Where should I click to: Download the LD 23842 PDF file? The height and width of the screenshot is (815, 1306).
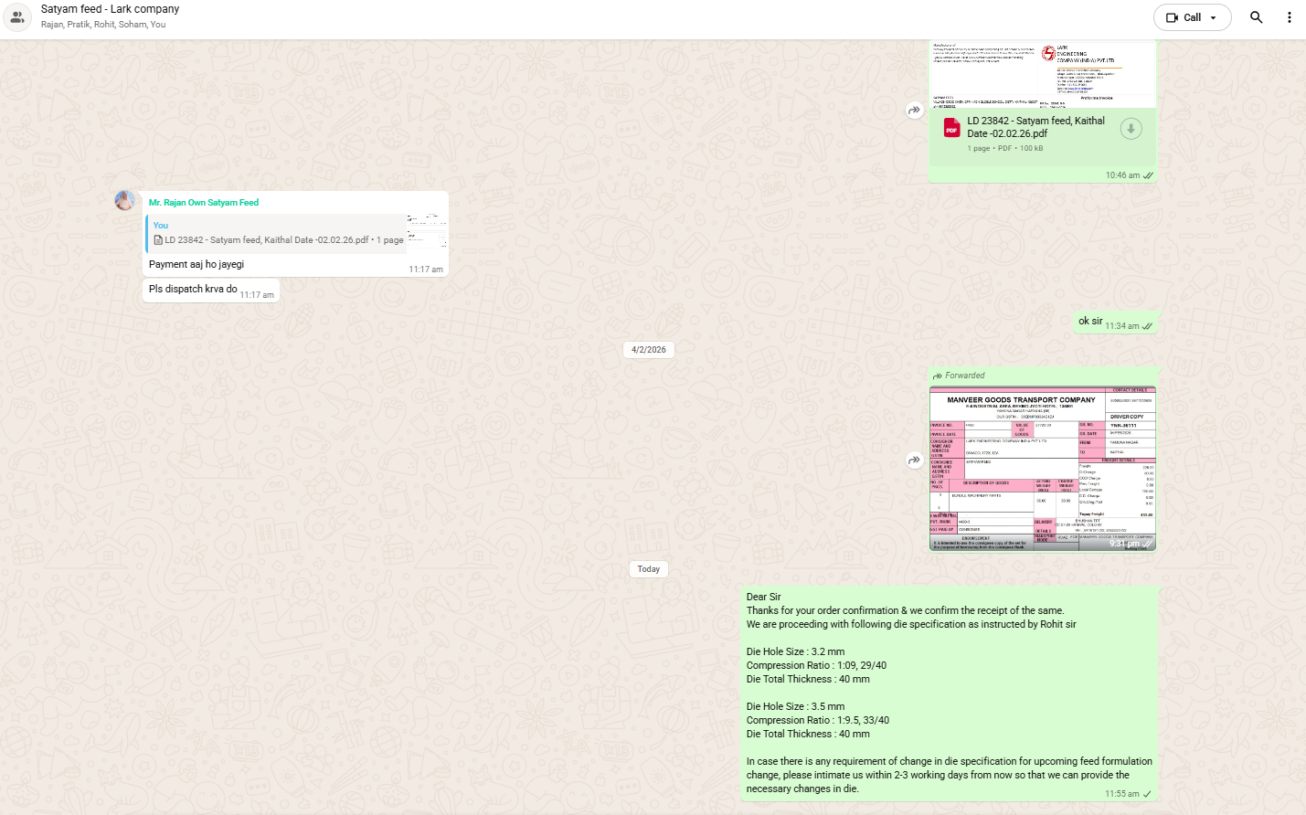pos(1131,129)
